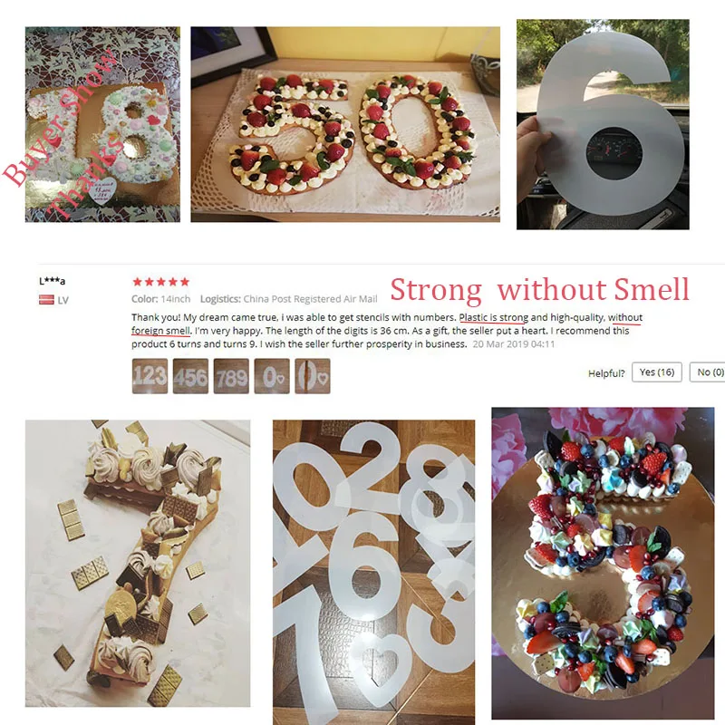Click the No (0) helpful button

point(708,372)
